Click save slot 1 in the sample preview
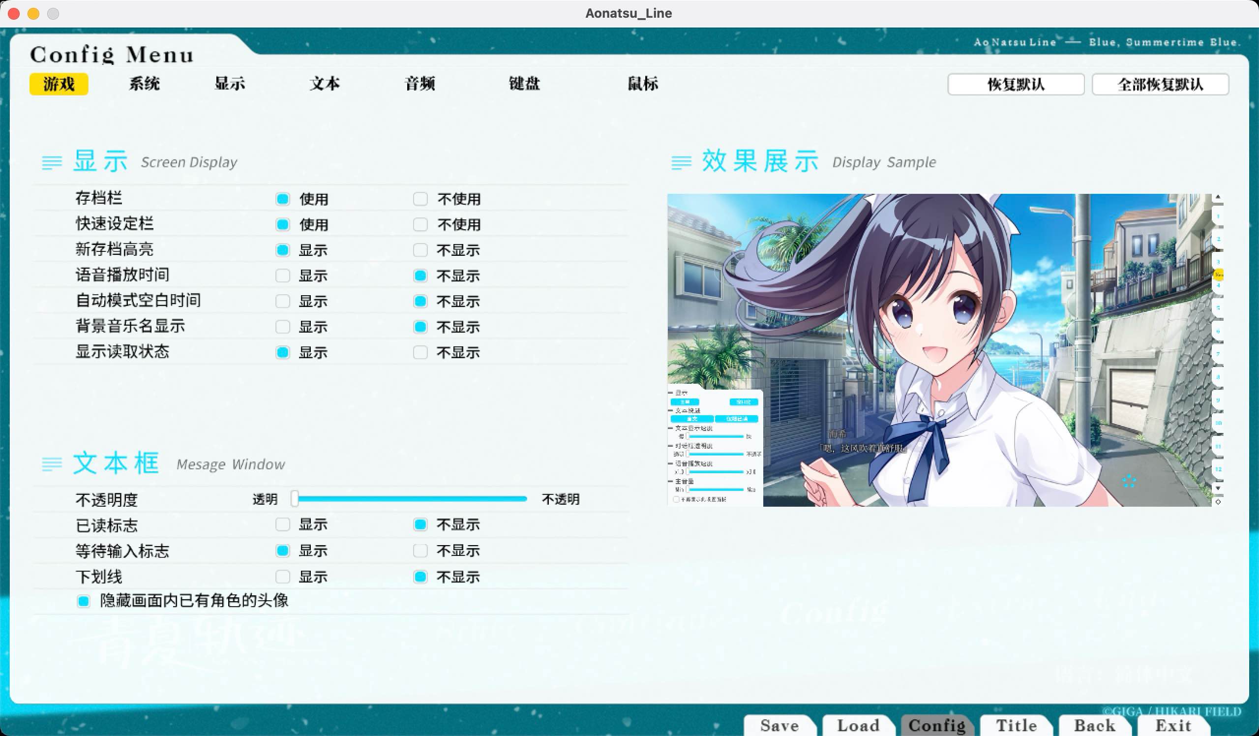Image resolution: width=1259 pixels, height=736 pixels. pyautogui.click(x=1218, y=216)
